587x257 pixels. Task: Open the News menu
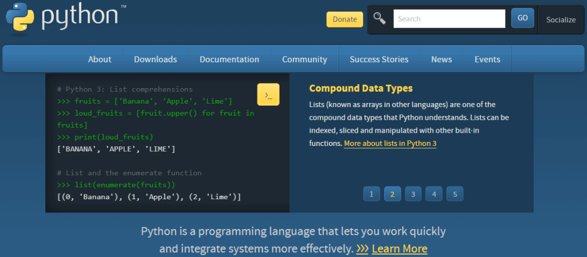[441, 60]
